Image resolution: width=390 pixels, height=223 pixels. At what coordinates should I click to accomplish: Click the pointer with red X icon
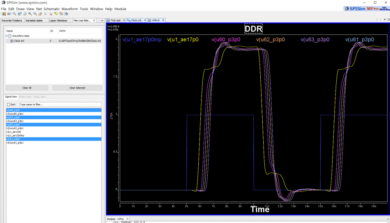point(51,14)
